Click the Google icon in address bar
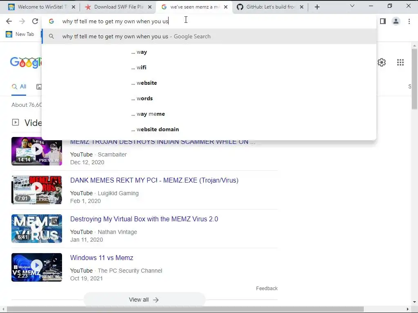Image resolution: width=418 pixels, height=313 pixels. (51, 21)
